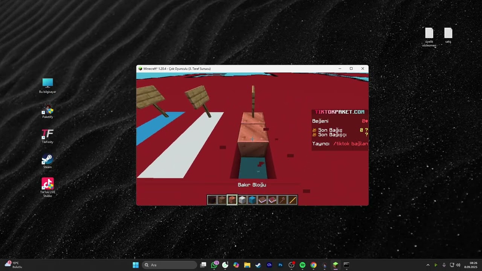The image size is (482, 271).
Task: Open the Steam desktop shortcut
Action: 47,161
